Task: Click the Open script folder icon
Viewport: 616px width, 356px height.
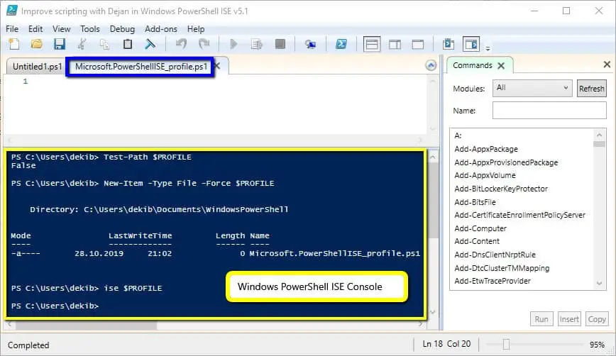Action: tap(36, 44)
